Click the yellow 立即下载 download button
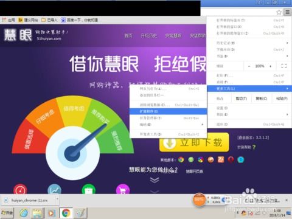The image size is (292, 219). click(194, 142)
